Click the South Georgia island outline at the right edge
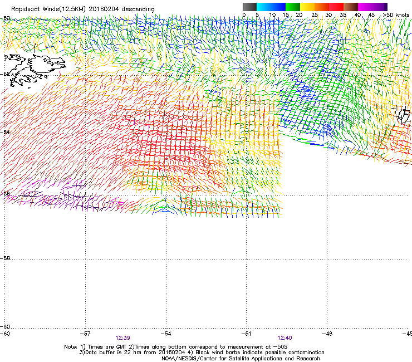412x362 pixels. pos(404,116)
